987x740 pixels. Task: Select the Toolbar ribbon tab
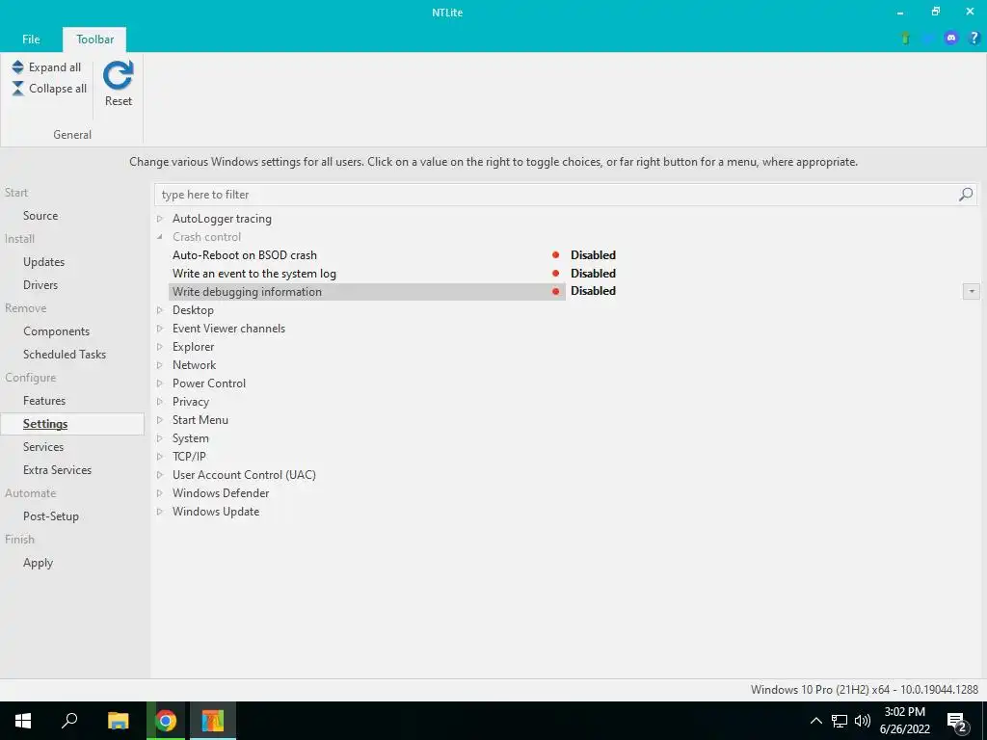pyautogui.click(x=94, y=39)
